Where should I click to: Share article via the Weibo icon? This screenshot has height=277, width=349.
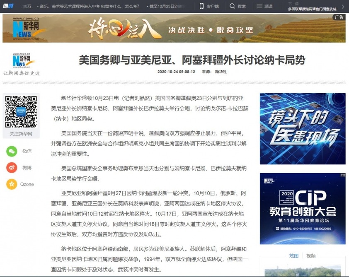tap(12, 168)
